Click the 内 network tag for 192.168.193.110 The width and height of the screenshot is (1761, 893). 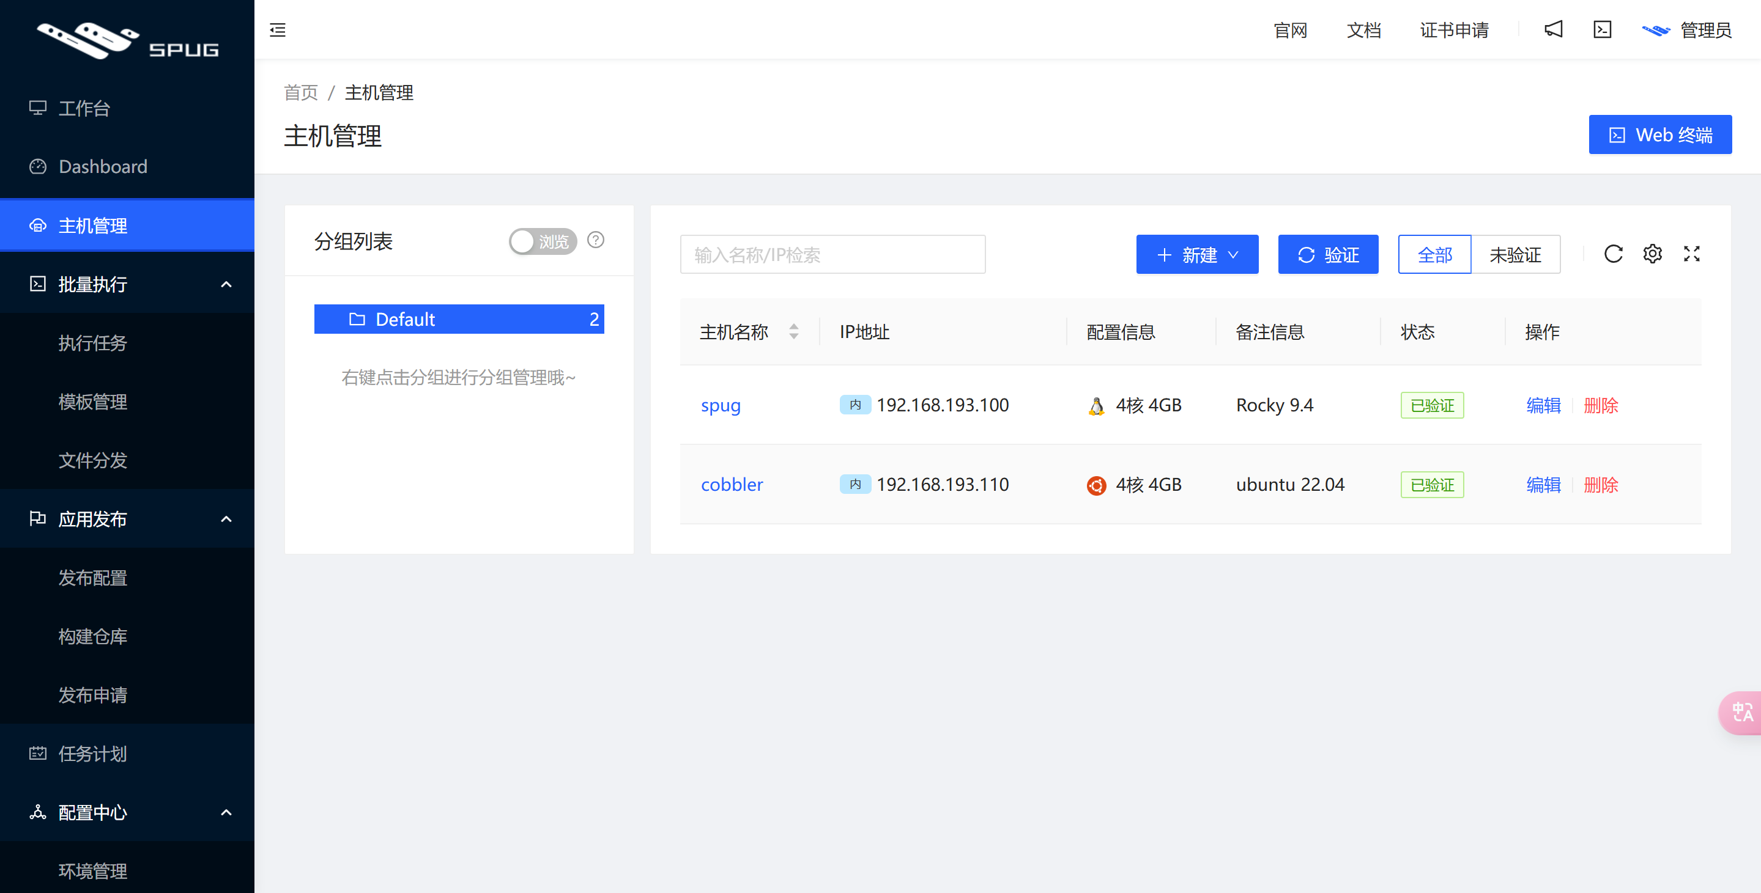pos(855,485)
